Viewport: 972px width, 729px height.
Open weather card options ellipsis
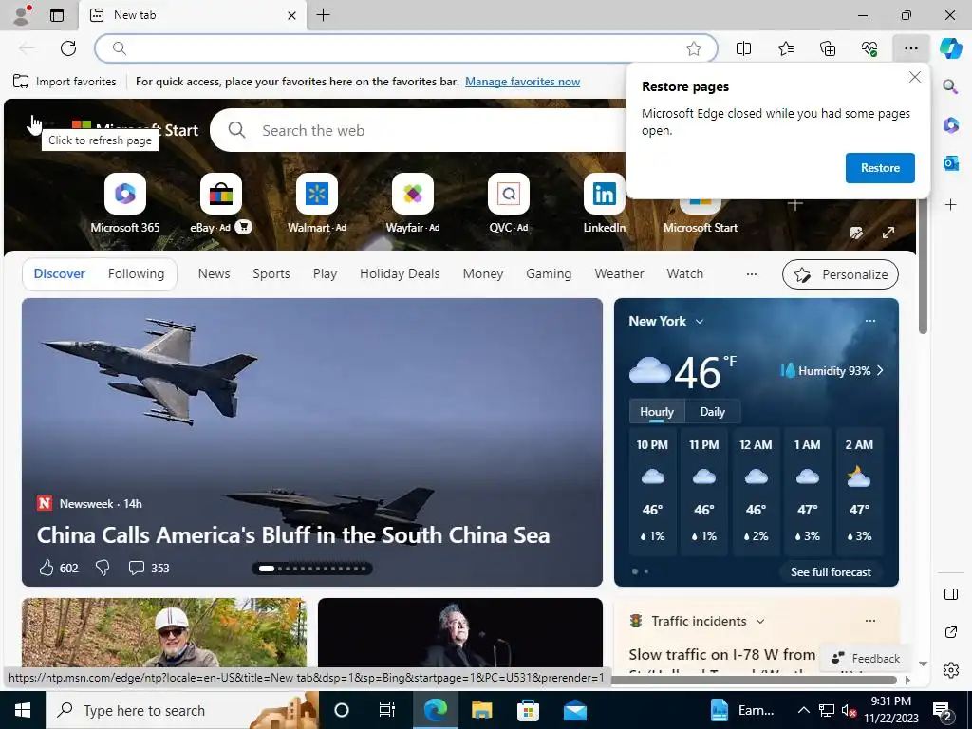pos(870,321)
